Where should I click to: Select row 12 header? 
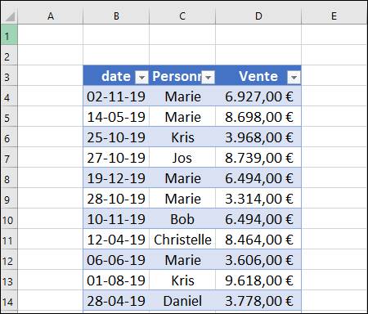[9, 259]
